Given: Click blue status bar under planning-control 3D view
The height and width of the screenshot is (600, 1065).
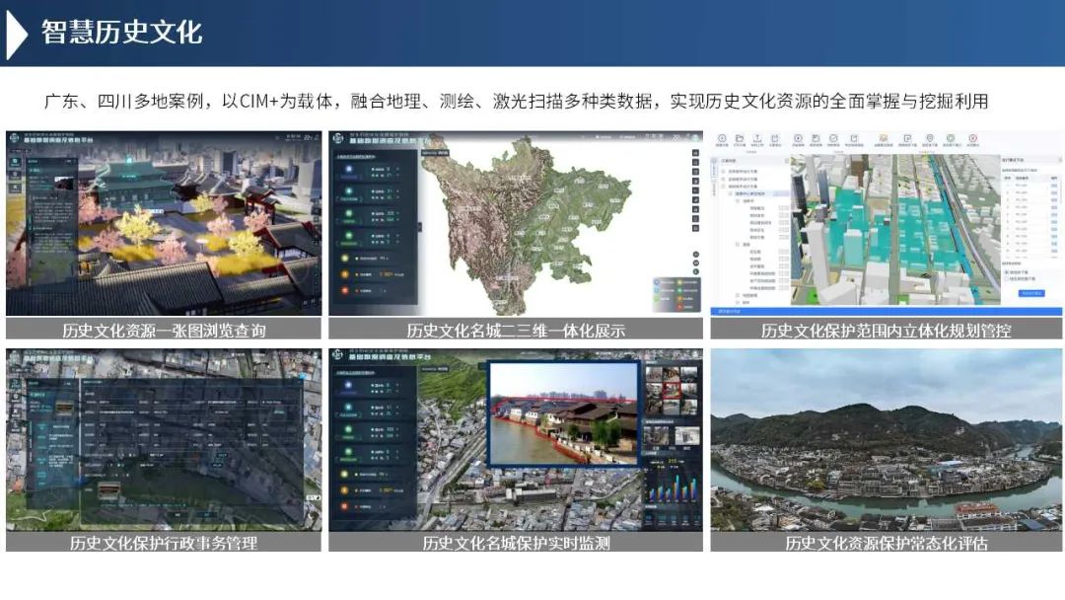Looking at the screenshot, I should 887,311.
